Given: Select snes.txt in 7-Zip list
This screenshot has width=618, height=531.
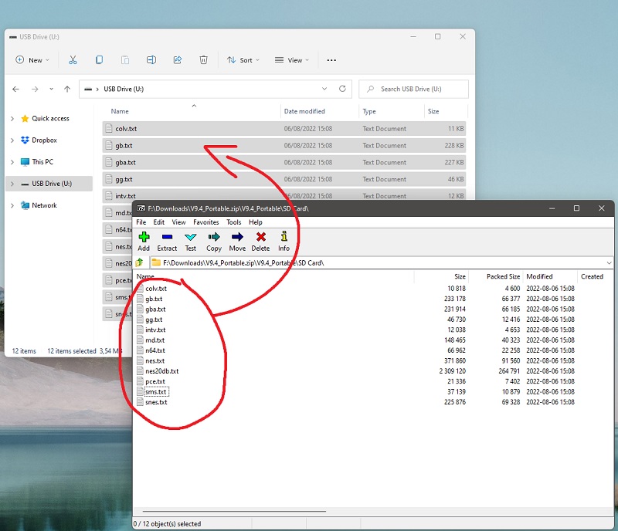Looking at the screenshot, I should [156, 402].
